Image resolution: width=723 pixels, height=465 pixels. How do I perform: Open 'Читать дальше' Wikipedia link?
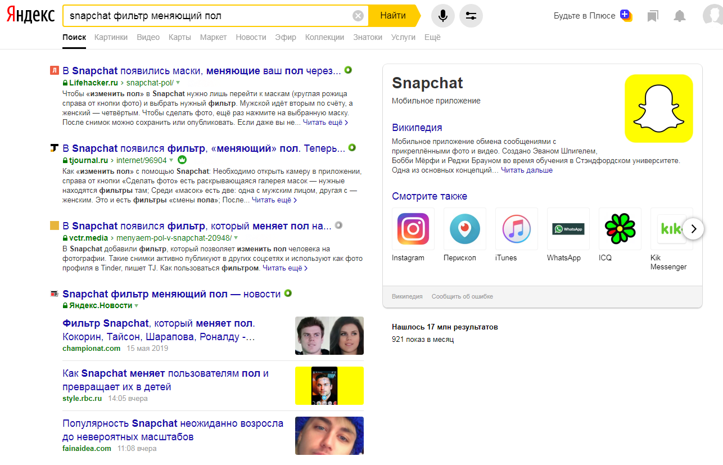coord(527,170)
